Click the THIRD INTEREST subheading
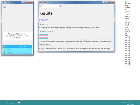Viewport: 140px width, 105px height. pyautogui.click(x=45, y=45)
